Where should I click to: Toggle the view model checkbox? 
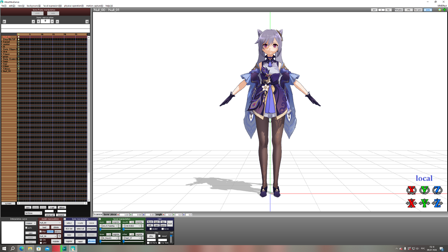tap(150, 229)
